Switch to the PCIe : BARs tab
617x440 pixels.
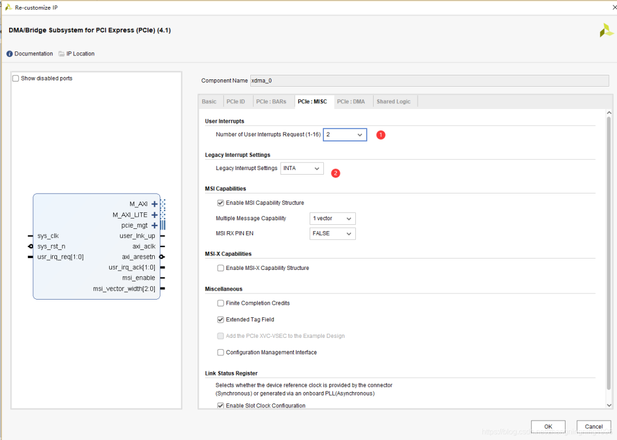click(x=271, y=102)
